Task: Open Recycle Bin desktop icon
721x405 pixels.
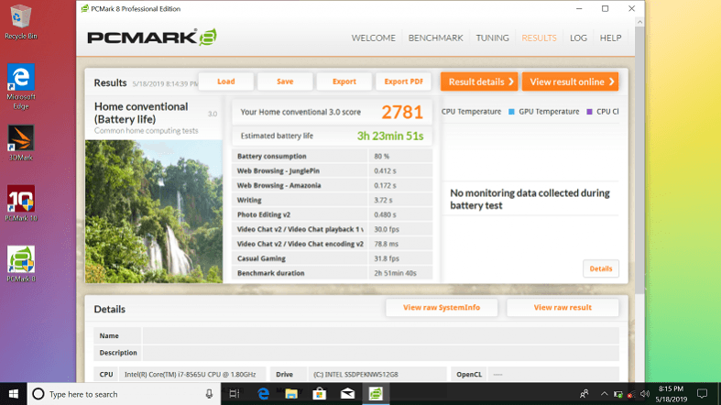Action: coord(20,22)
